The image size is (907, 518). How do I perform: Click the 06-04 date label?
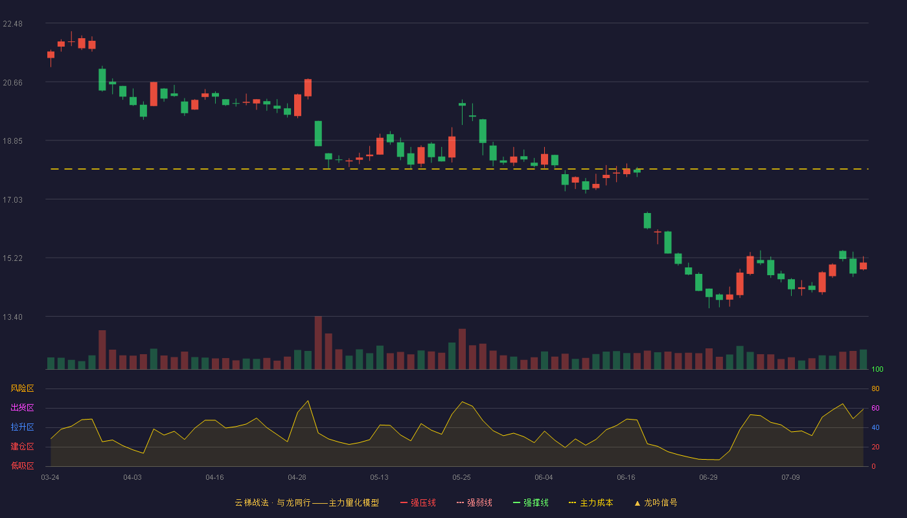pyautogui.click(x=544, y=477)
